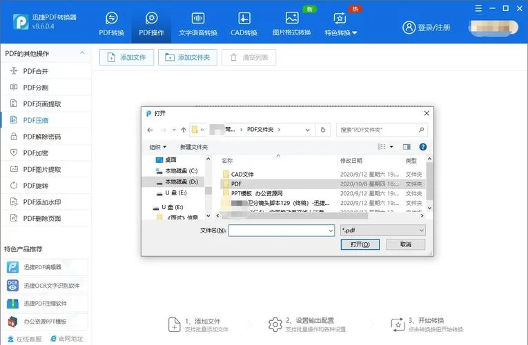
Task: Collapse the PDF的其他操作 section
Action: [82, 53]
